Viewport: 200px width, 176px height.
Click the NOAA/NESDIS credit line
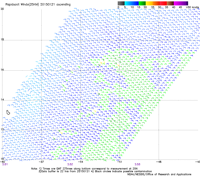159,174
